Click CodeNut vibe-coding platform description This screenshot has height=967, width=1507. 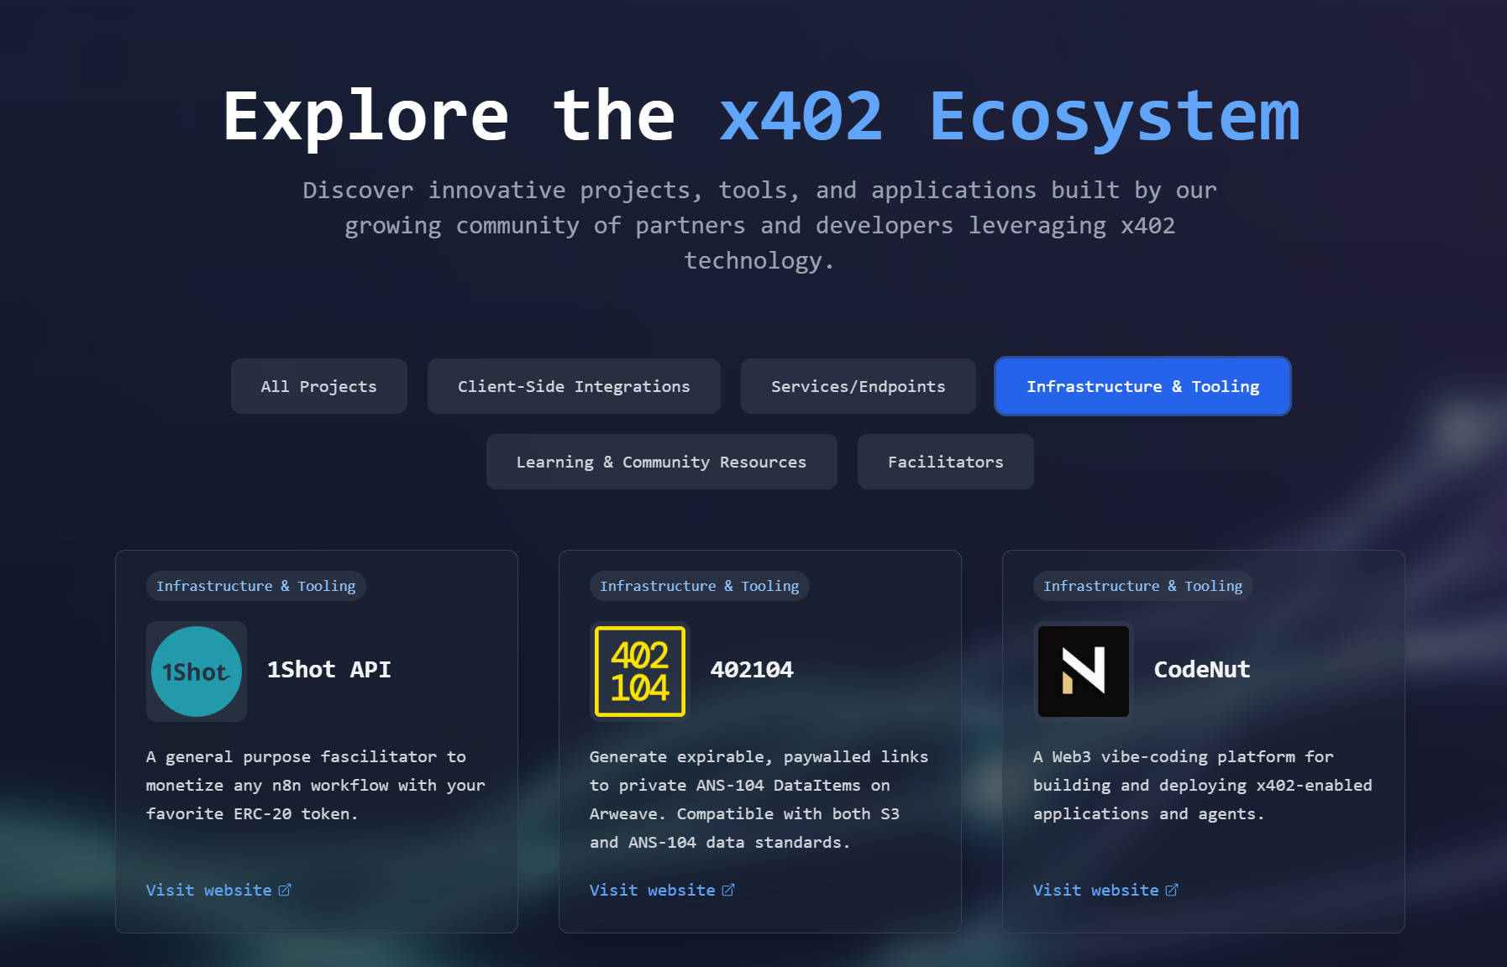(x=1203, y=785)
